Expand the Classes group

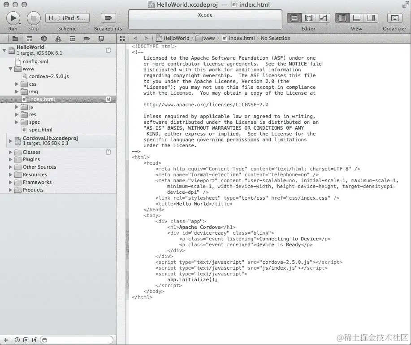10,152
